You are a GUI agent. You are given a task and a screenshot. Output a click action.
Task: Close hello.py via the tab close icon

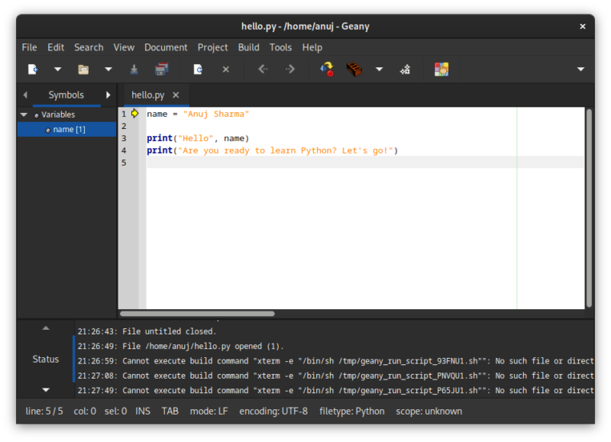(x=176, y=95)
